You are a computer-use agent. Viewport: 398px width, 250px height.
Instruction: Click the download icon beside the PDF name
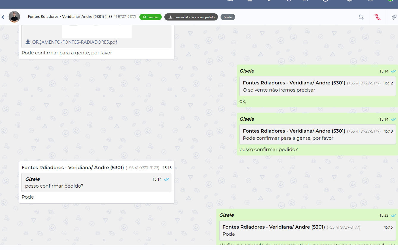coord(28,42)
